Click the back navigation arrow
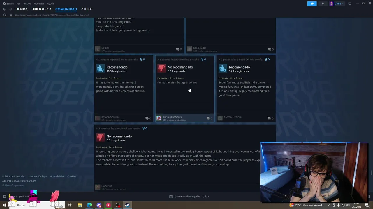 [x=4, y=9]
